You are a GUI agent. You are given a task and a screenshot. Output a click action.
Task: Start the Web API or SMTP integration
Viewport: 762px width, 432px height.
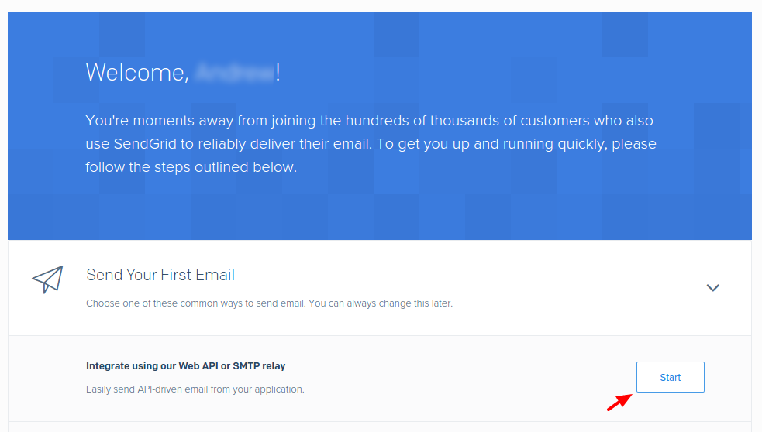671,377
